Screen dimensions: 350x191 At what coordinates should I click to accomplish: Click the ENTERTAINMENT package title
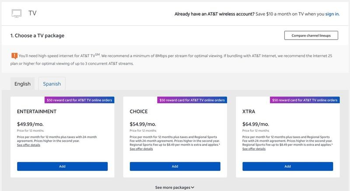[37, 111]
